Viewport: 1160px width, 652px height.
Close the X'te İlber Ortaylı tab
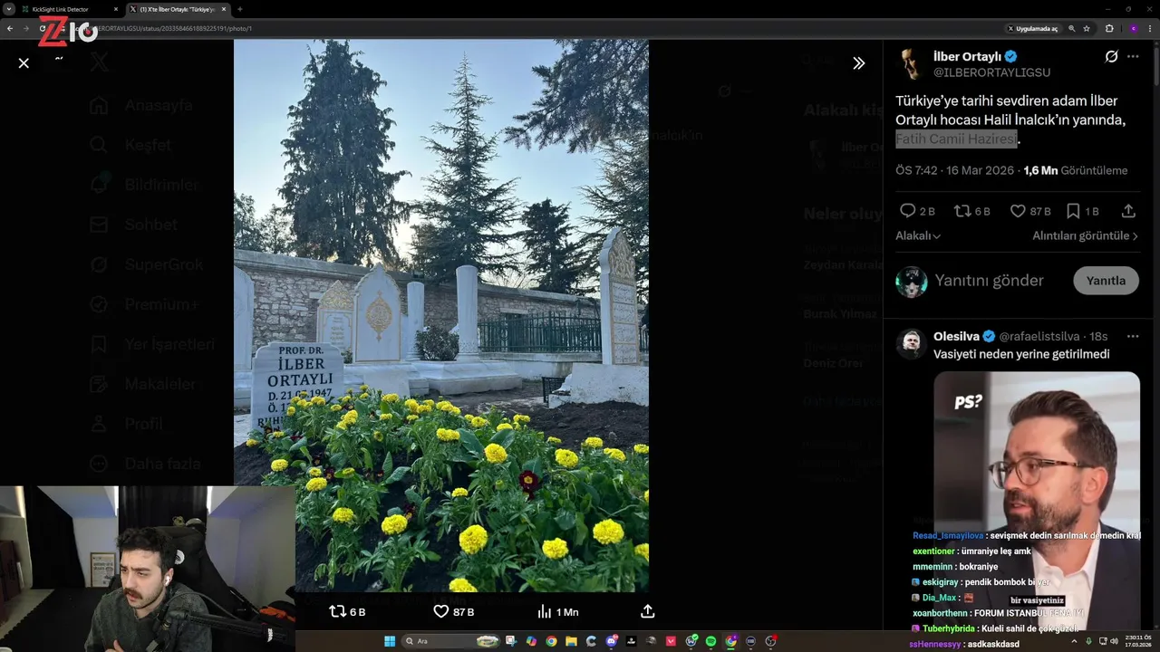click(x=224, y=9)
